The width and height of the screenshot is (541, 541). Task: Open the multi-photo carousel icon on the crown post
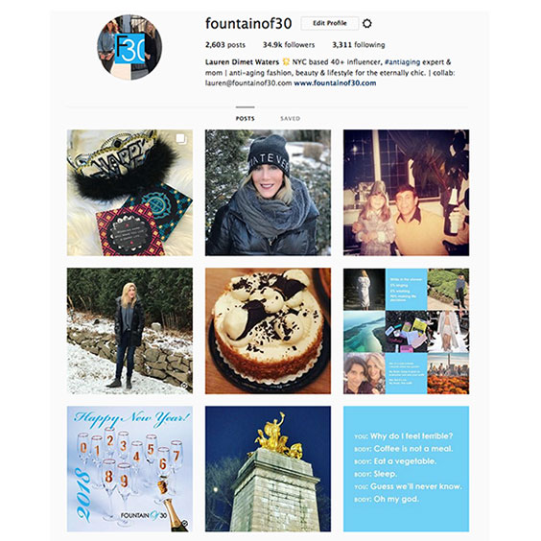tap(180, 139)
